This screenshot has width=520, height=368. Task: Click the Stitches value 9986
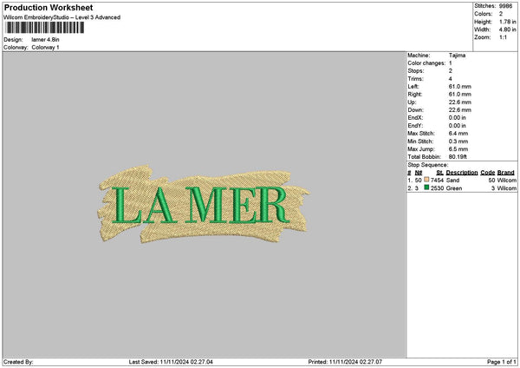click(x=506, y=6)
